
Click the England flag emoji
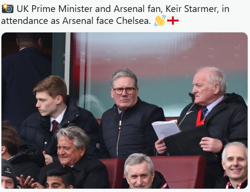coord(173,21)
